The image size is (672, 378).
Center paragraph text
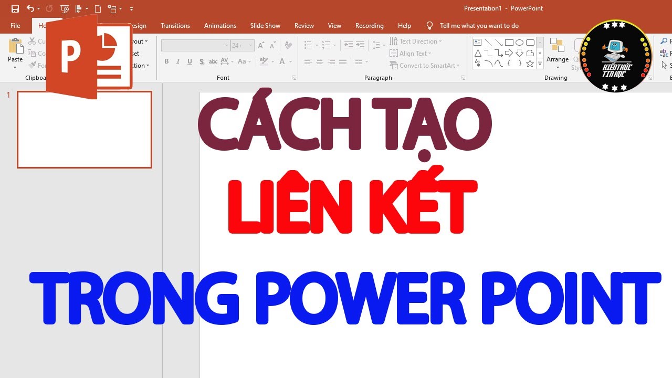[x=320, y=62]
